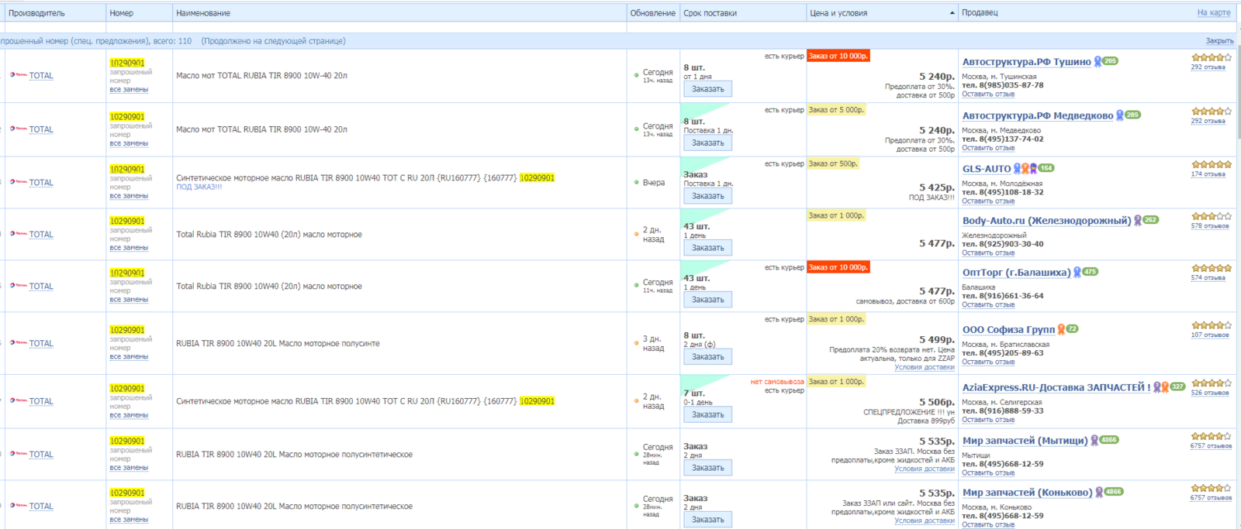The image size is (1241, 529).
Task: Click the green 164 badge next to GLS-AUTO
Action: 1046,167
